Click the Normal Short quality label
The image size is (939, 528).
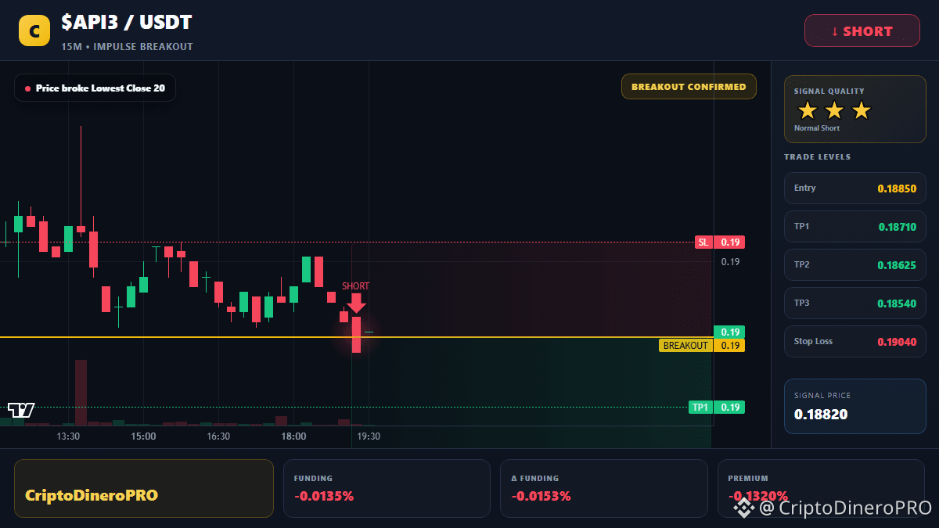coord(816,128)
